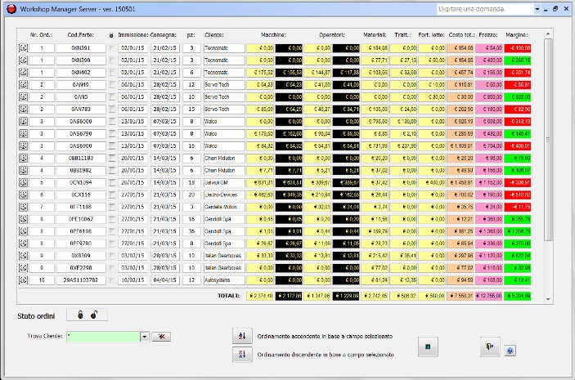Open detail icon for part 0XB309 row

click(23, 256)
